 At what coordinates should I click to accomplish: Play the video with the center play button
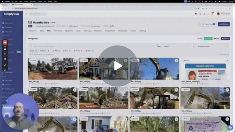click(118, 66)
